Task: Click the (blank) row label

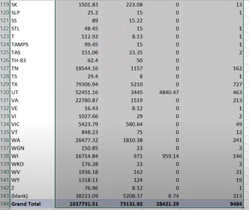Action: point(33,196)
